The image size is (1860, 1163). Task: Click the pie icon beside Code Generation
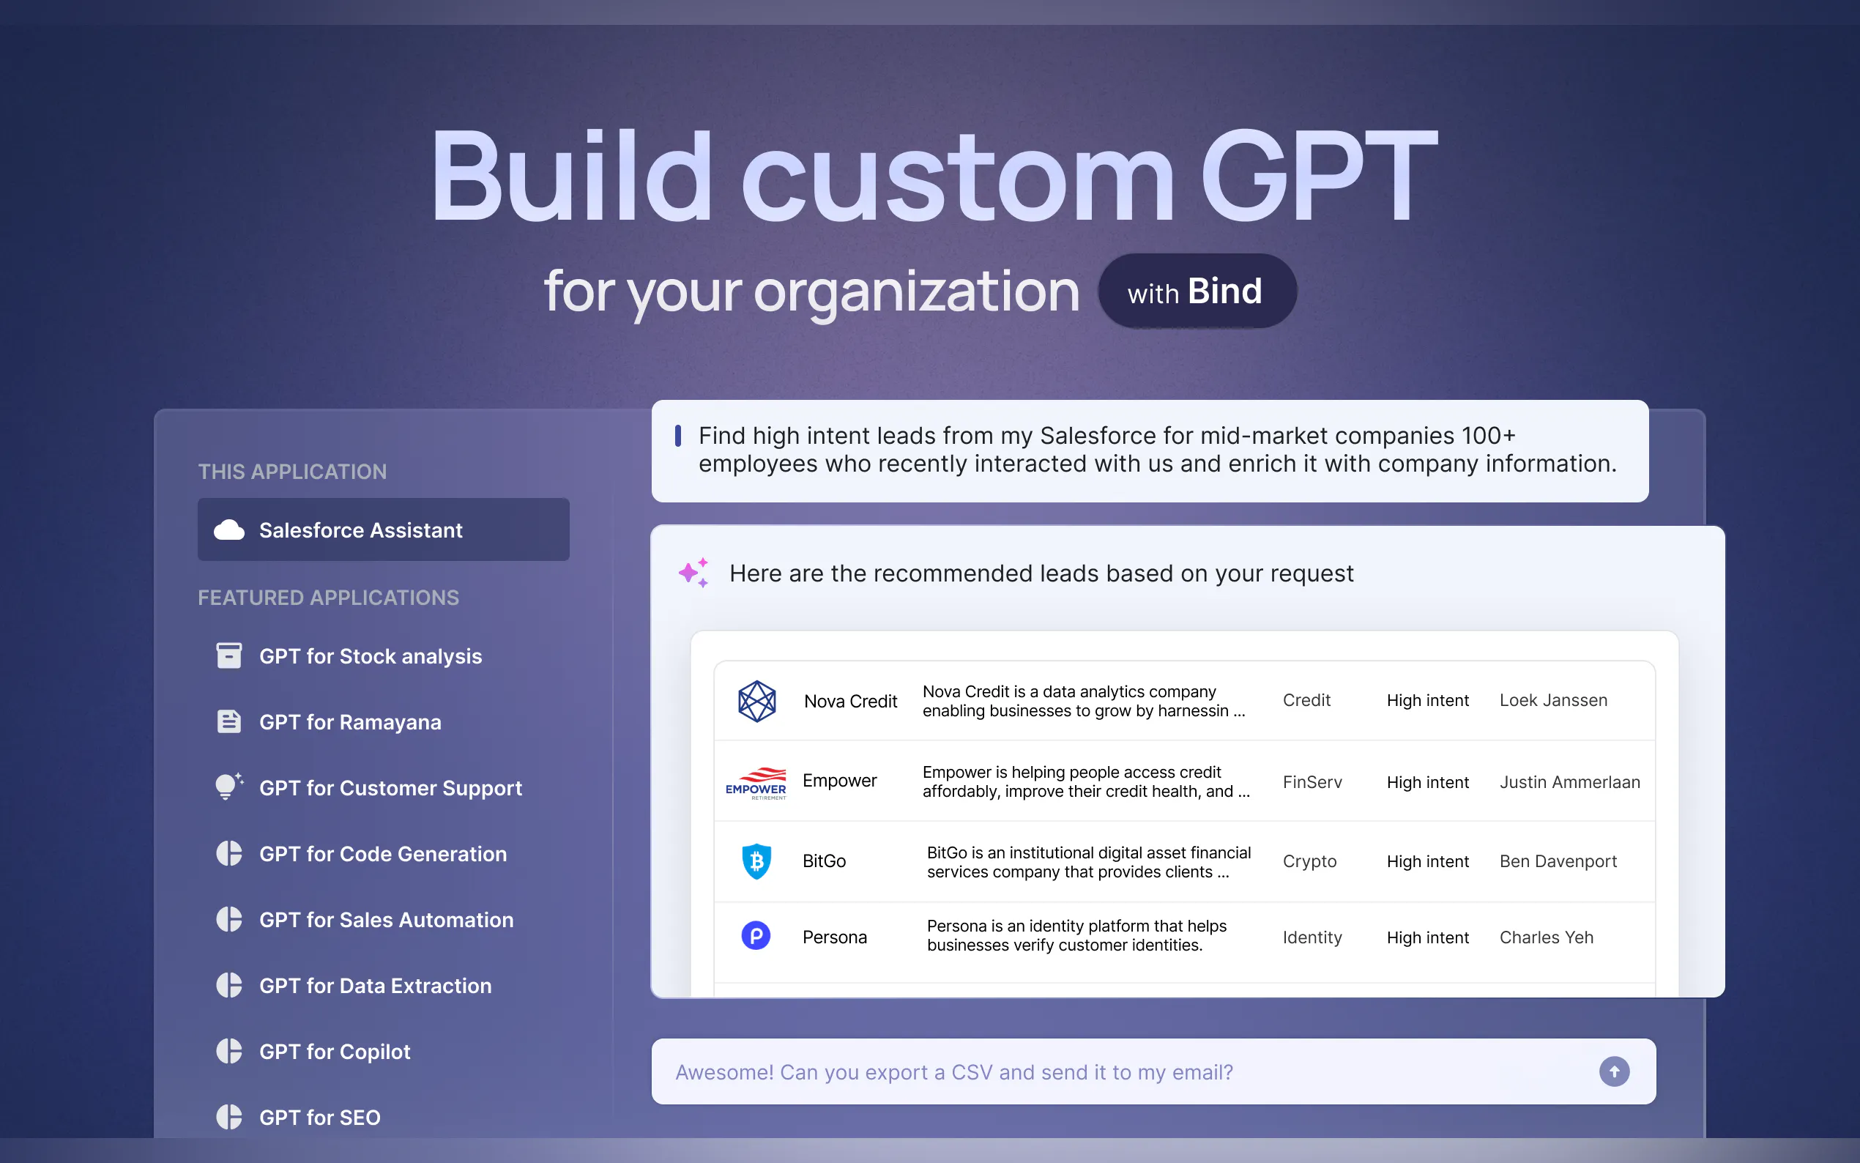point(228,854)
